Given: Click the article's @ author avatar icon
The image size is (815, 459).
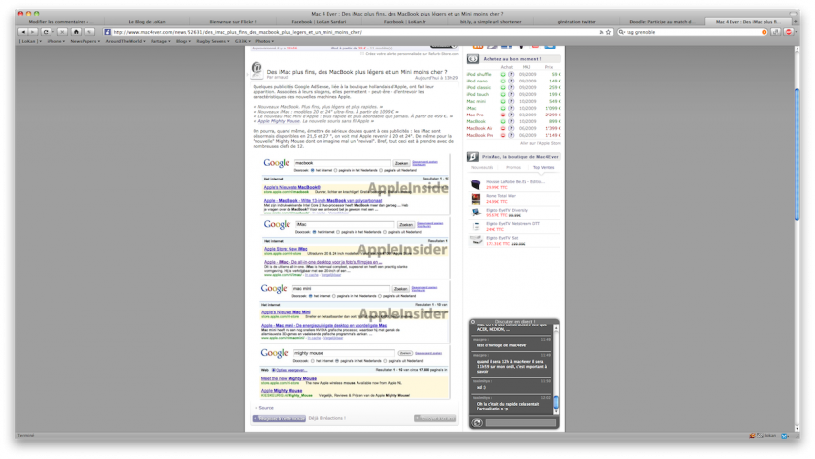Looking at the screenshot, I should (256, 70).
